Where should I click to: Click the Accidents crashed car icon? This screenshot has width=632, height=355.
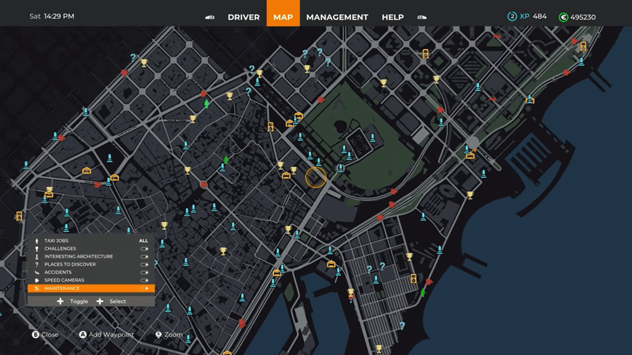coord(37,272)
